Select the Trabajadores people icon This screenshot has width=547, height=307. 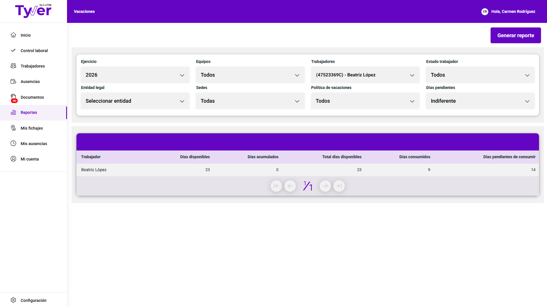click(13, 66)
